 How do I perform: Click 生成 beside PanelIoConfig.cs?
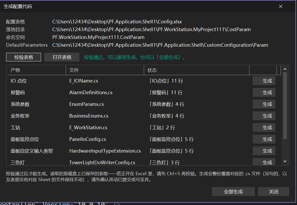264,139
